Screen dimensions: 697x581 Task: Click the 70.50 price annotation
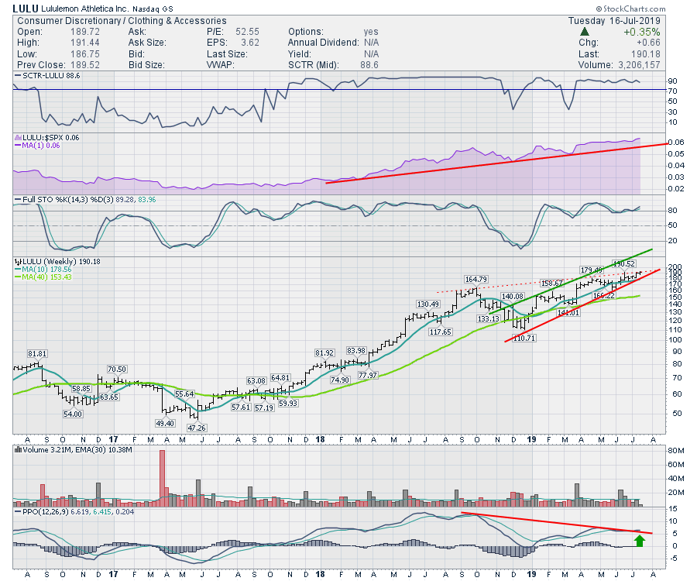tap(117, 370)
